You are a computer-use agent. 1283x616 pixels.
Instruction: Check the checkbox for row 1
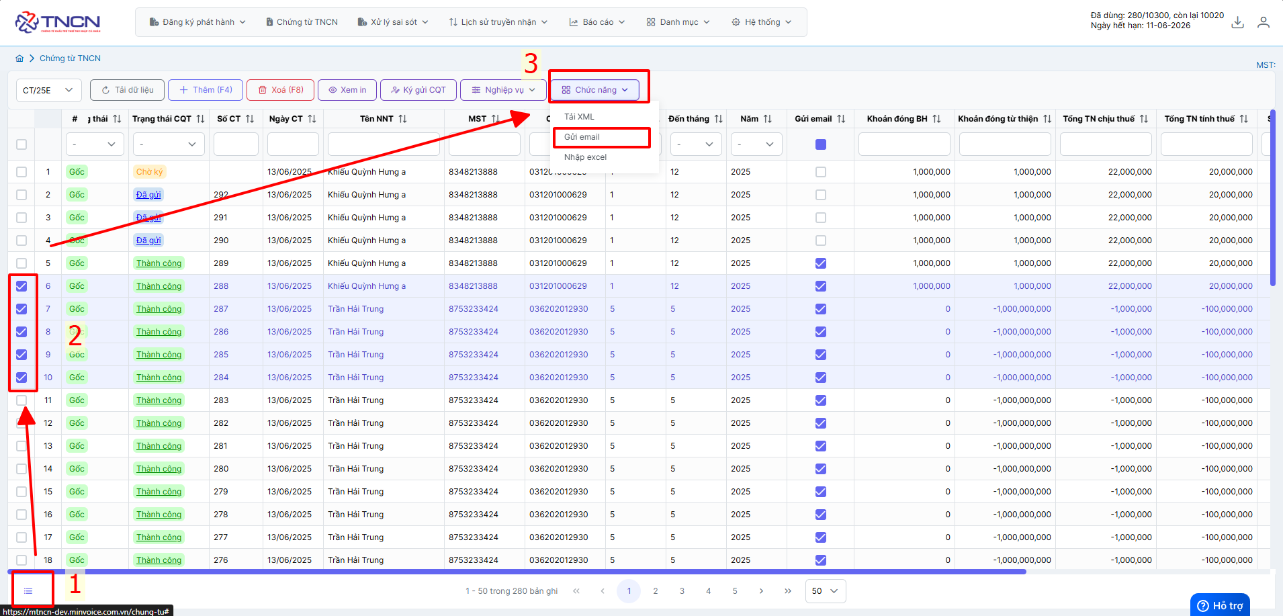[x=21, y=172]
